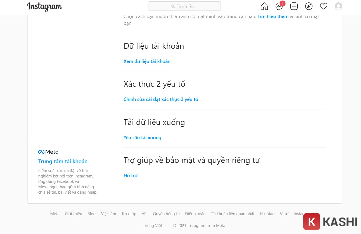Click the Meta logo in the sidebar

pyautogui.click(x=48, y=152)
